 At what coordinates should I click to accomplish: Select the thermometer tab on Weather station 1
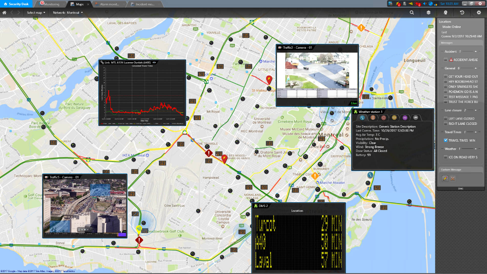pyautogui.click(x=373, y=117)
